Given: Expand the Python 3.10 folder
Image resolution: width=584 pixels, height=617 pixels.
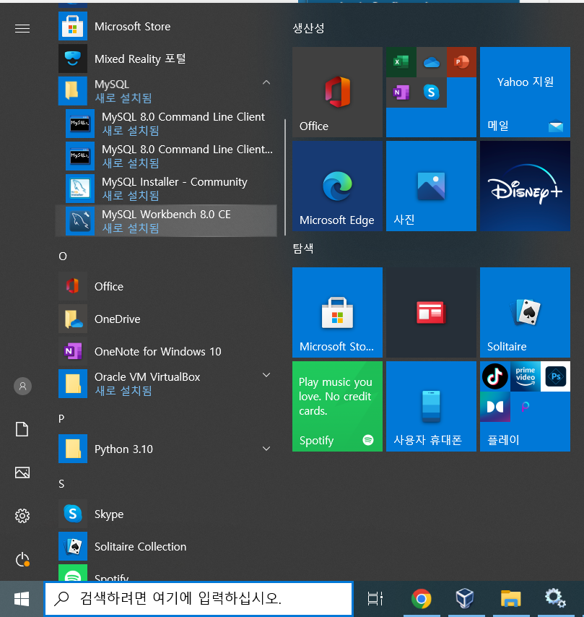Looking at the screenshot, I should click(266, 449).
